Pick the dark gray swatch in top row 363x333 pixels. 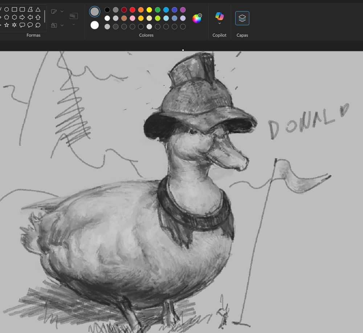[x=115, y=10]
